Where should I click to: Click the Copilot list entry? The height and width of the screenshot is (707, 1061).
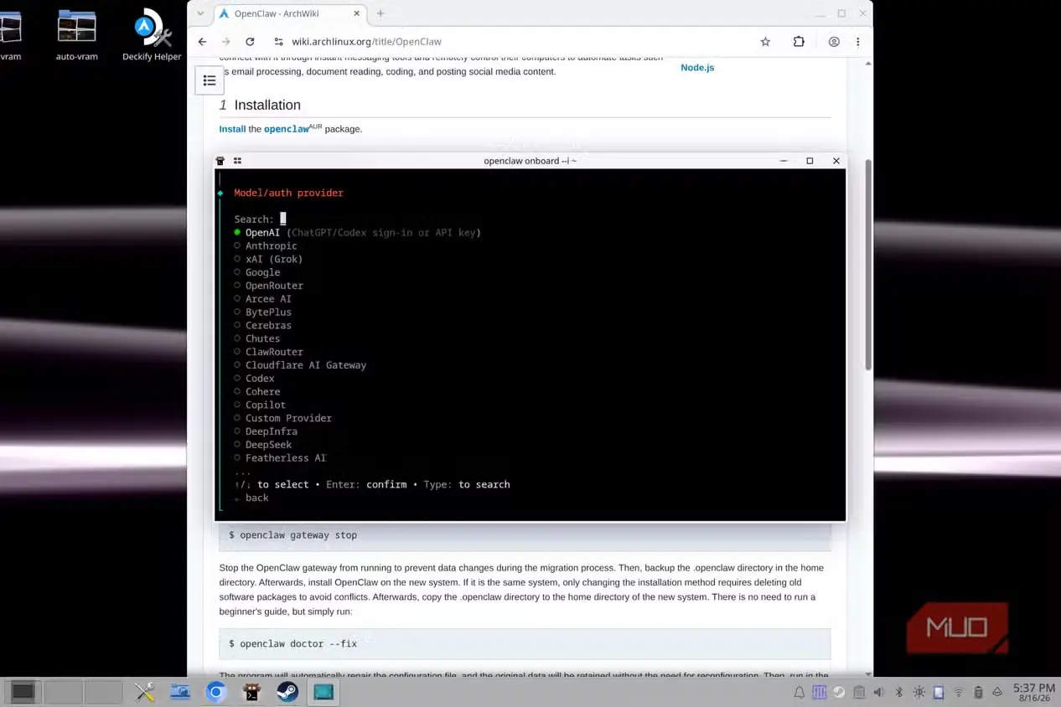click(x=260, y=405)
